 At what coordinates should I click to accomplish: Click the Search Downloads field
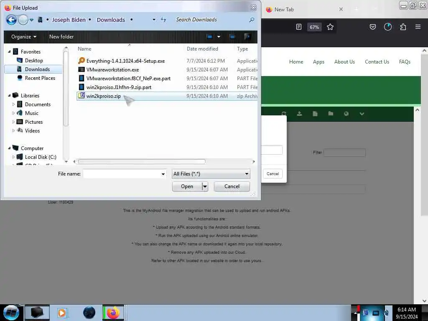(x=211, y=20)
